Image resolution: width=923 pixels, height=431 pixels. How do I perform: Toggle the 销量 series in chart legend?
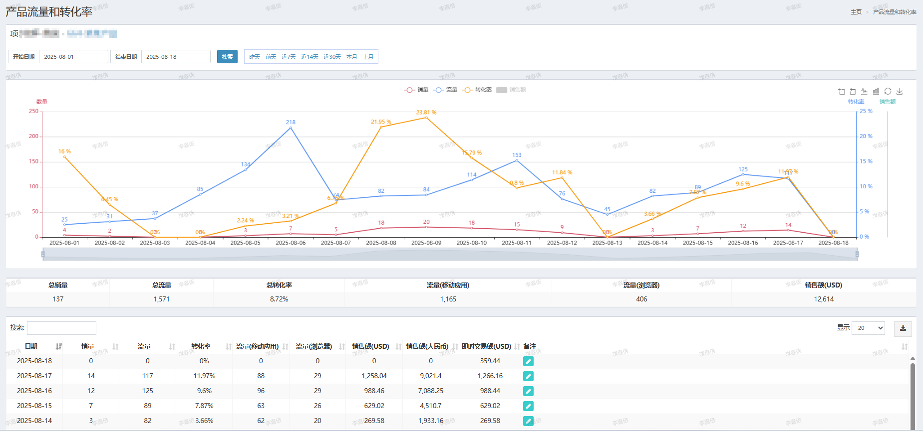click(x=416, y=90)
